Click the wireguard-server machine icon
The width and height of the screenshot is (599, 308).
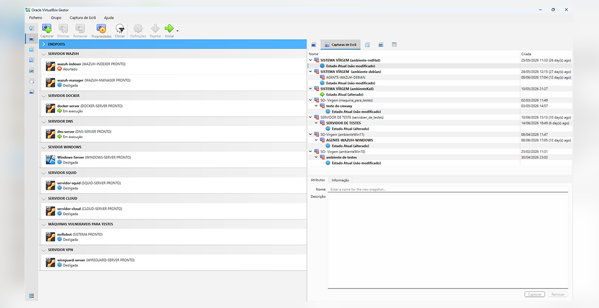[x=51, y=262]
